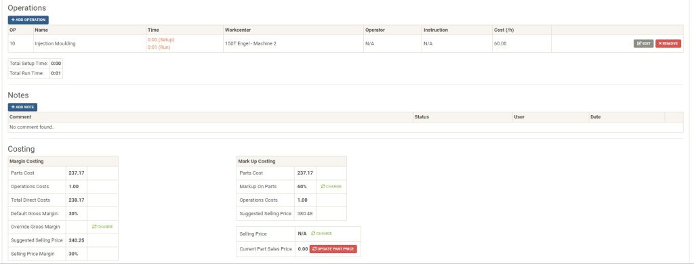
Task: Click Current Part Sales Price 0.00 value
Action: [x=303, y=249]
